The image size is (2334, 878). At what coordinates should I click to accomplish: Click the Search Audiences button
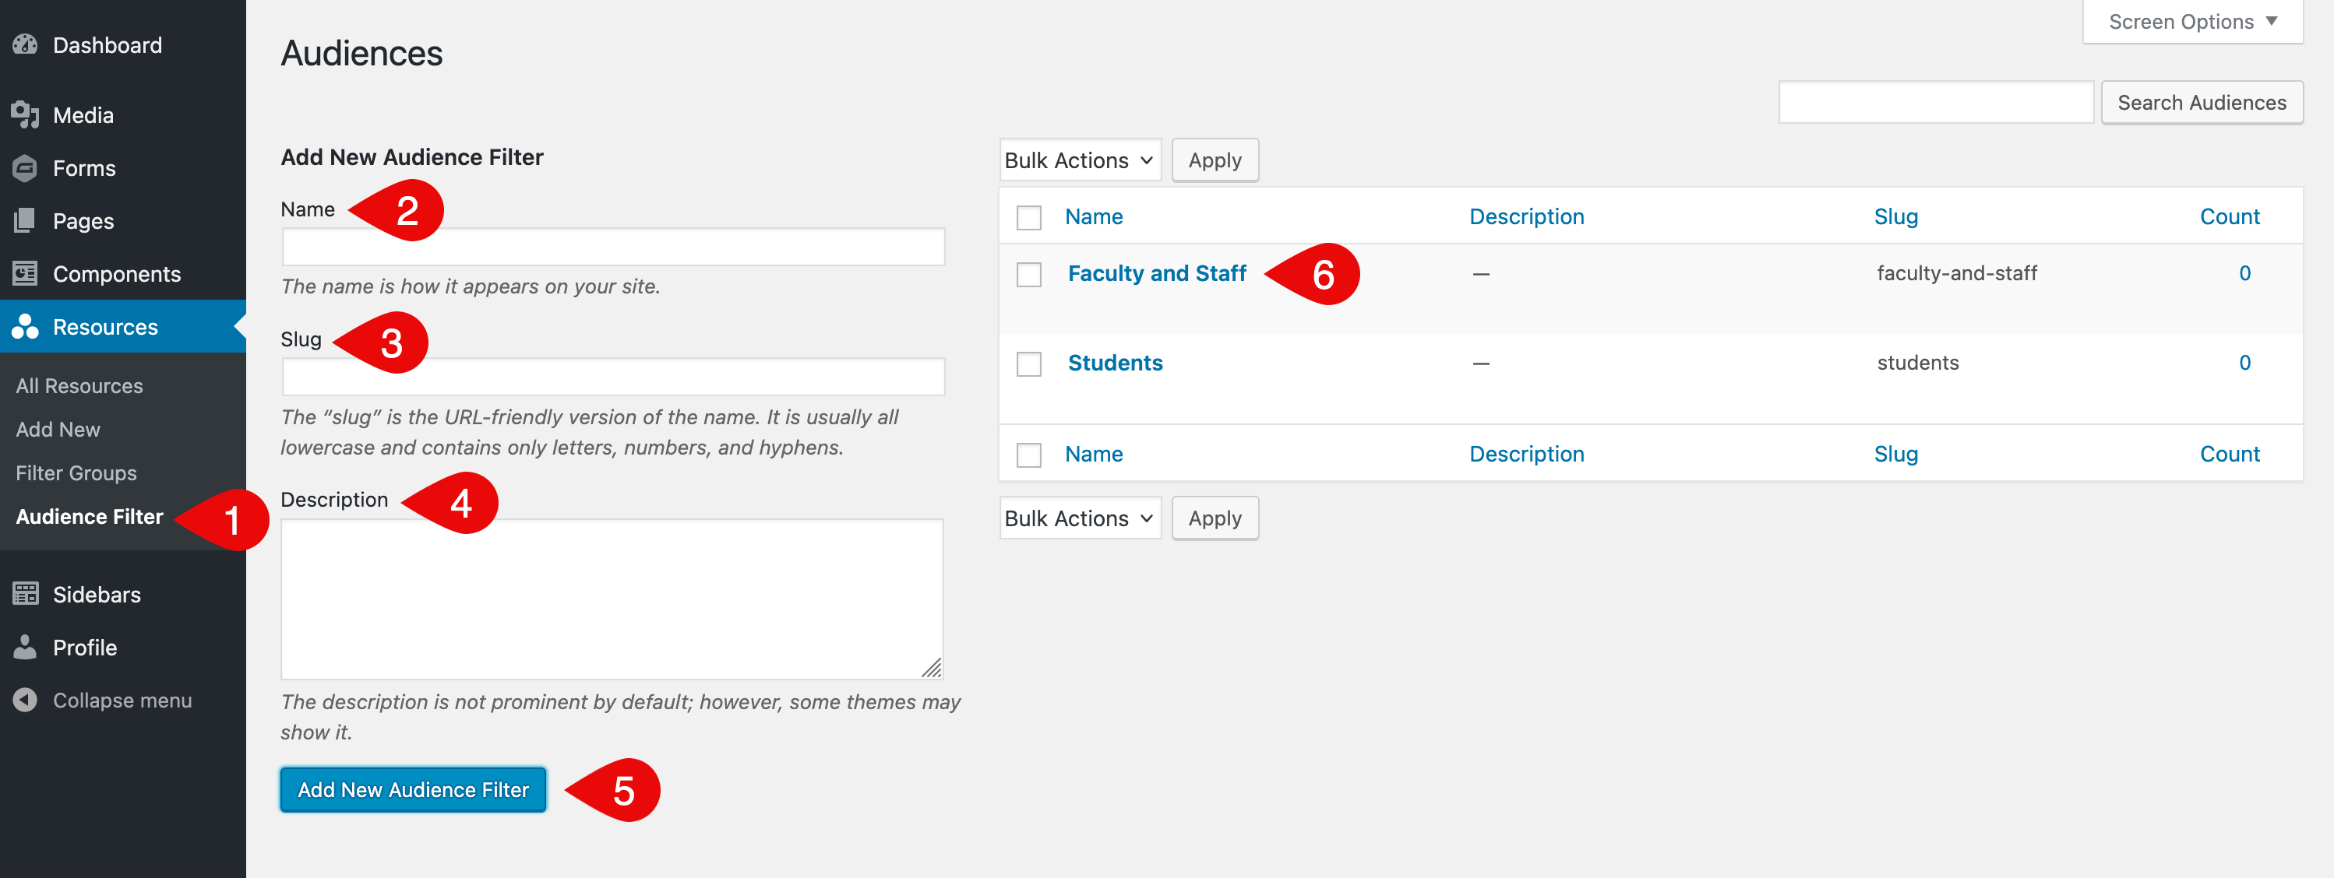[x=2202, y=102]
